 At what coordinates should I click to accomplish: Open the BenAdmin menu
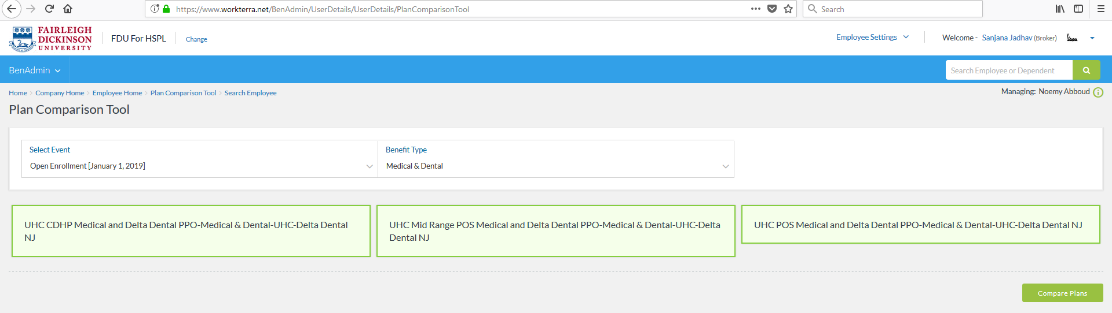coord(35,70)
